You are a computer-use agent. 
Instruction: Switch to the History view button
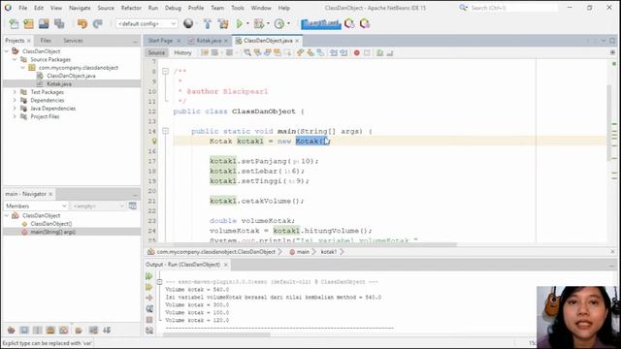coord(182,52)
